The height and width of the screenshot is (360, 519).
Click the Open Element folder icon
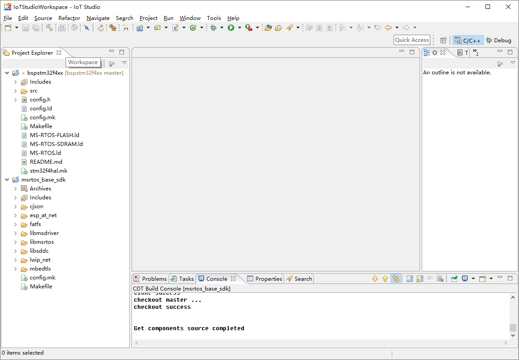click(x=268, y=28)
